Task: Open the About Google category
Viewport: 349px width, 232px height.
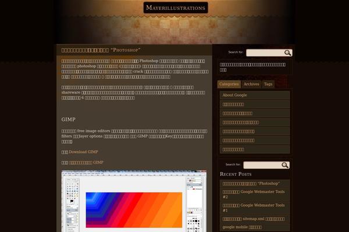Action: pos(234,95)
